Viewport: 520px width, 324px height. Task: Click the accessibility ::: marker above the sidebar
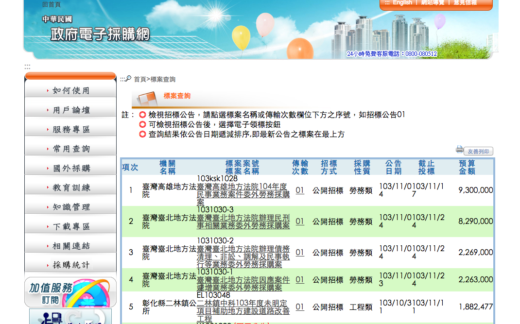click(x=27, y=67)
